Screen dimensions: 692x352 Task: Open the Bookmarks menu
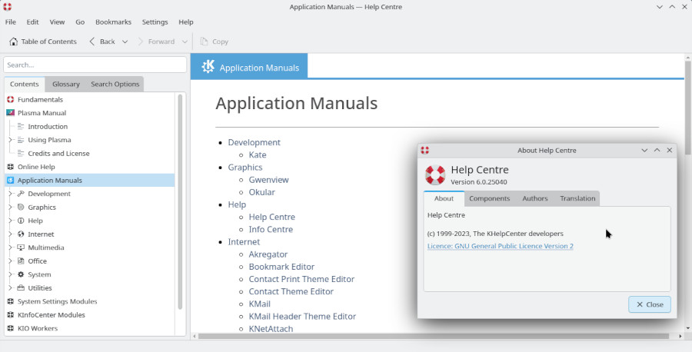pos(114,22)
